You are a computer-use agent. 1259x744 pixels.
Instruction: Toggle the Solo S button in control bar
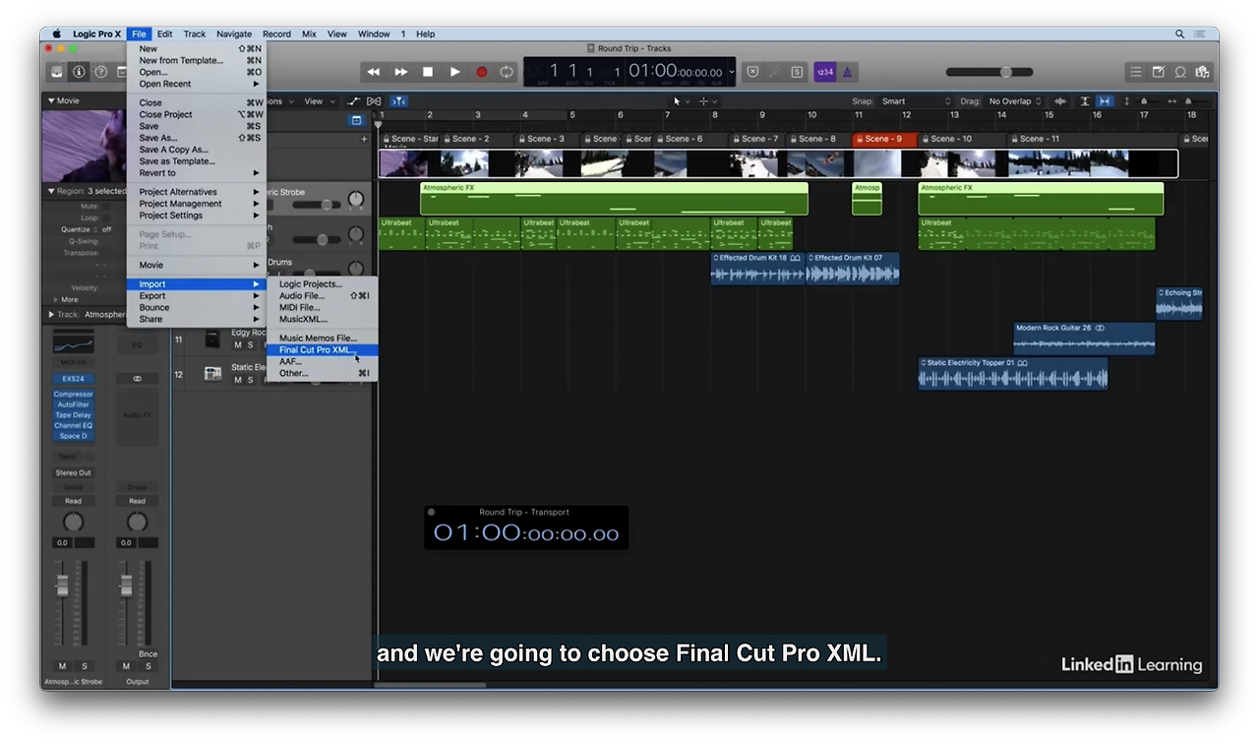click(796, 72)
